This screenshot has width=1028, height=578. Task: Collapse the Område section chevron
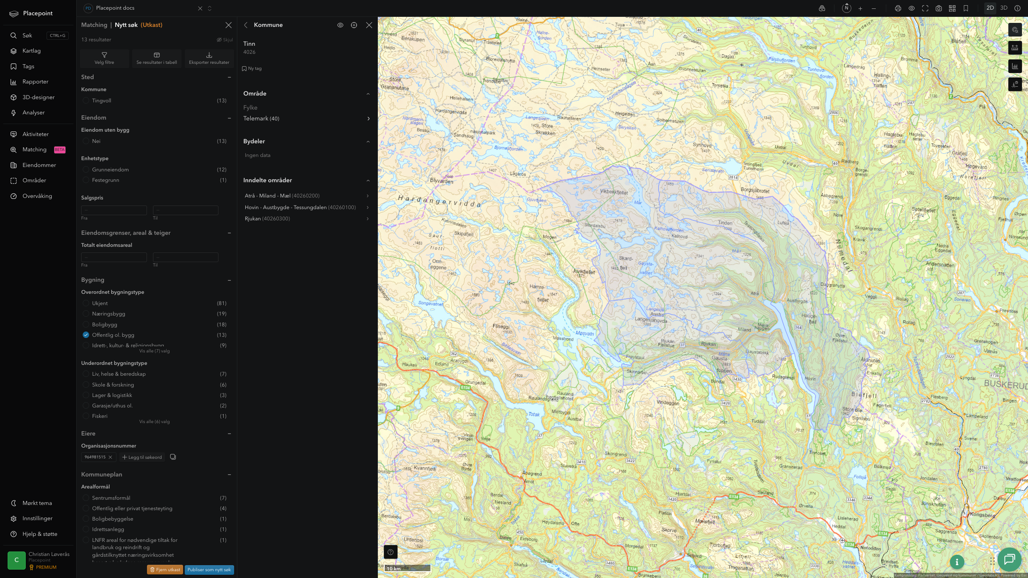[368, 94]
